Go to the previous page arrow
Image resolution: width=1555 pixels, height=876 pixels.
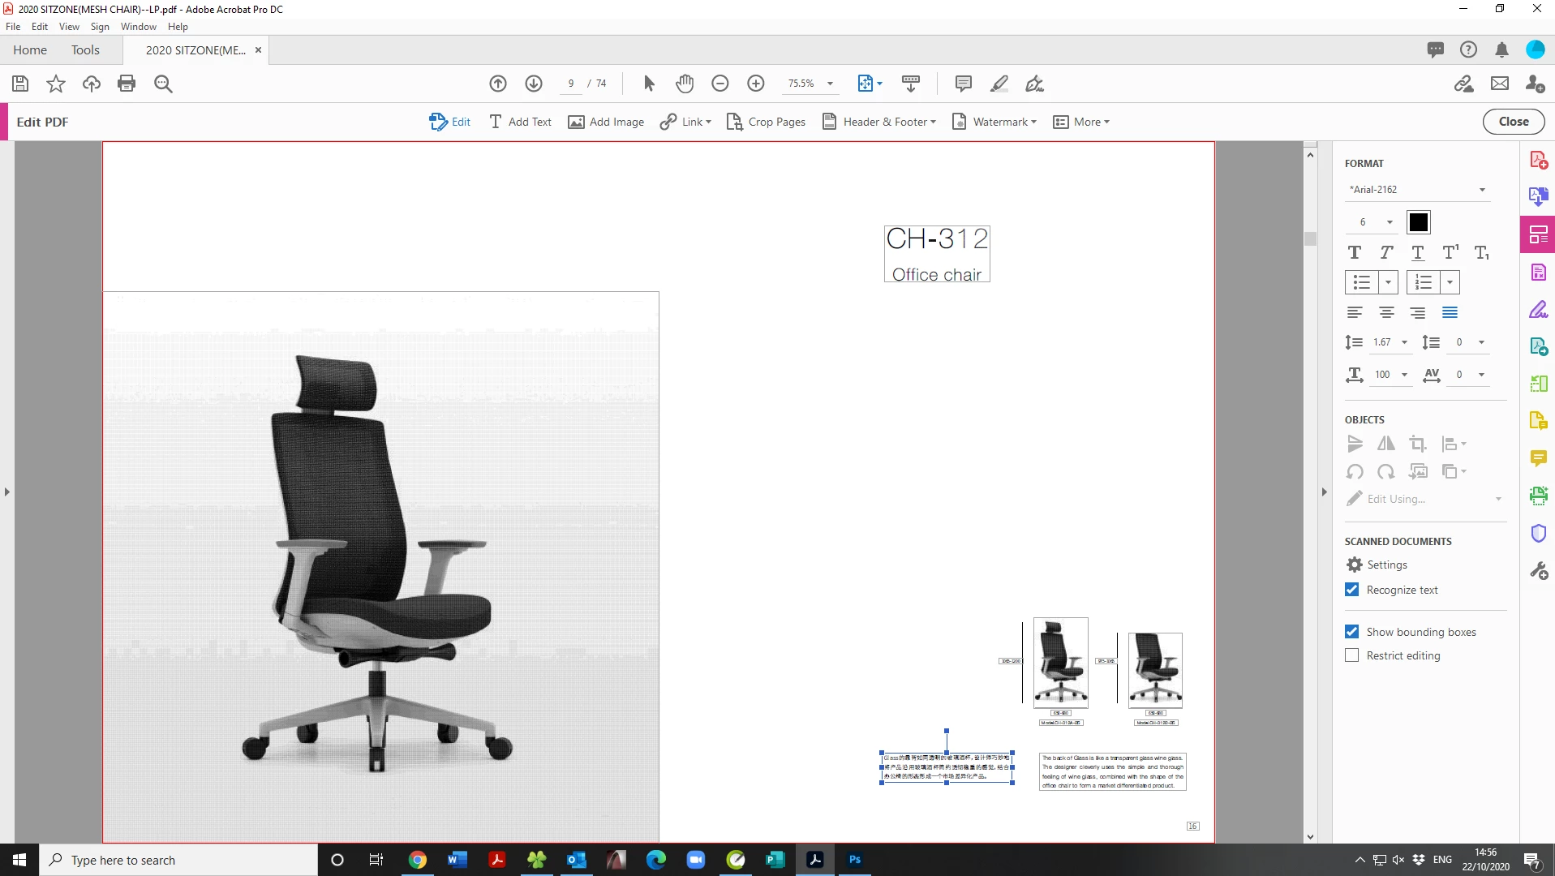[x=498, y=84]
